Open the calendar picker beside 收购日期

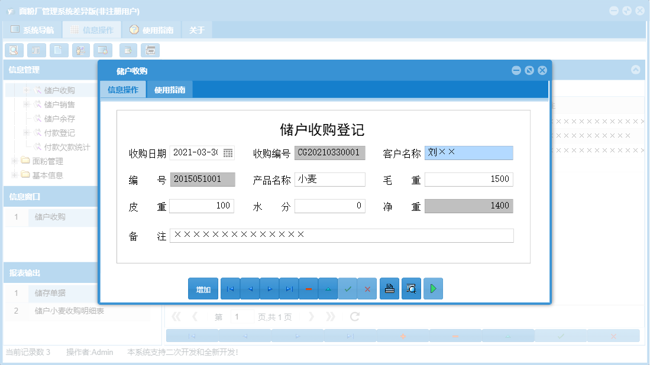click(x=227, y=152)
